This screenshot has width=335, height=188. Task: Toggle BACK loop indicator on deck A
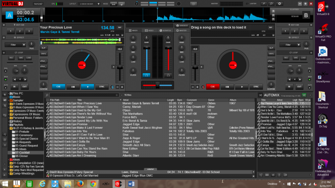[6, 80]
